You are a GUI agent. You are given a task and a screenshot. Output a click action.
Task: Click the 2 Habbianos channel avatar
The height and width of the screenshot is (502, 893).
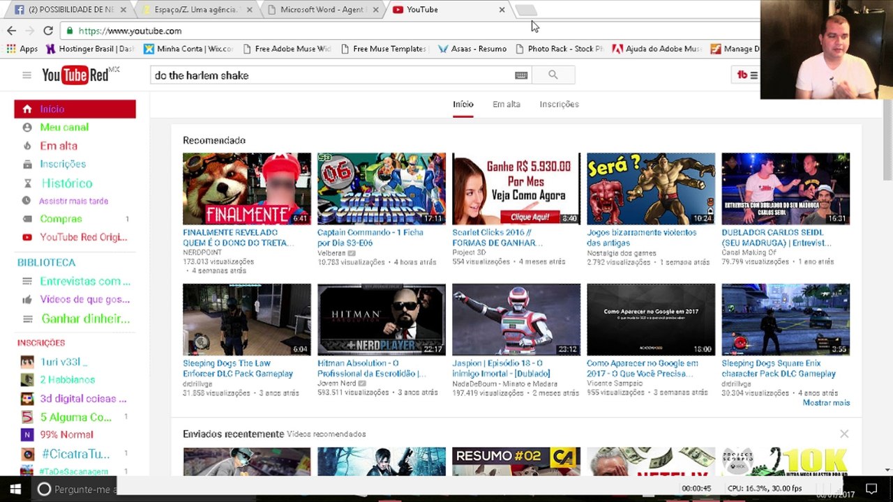pos(27,380)
